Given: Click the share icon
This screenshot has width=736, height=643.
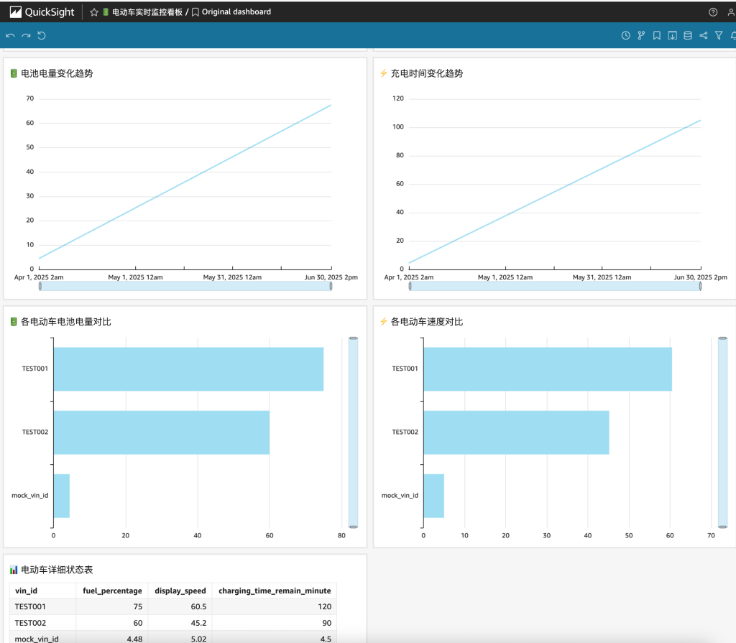Looking at the screenshot, I should coord(703,35).
